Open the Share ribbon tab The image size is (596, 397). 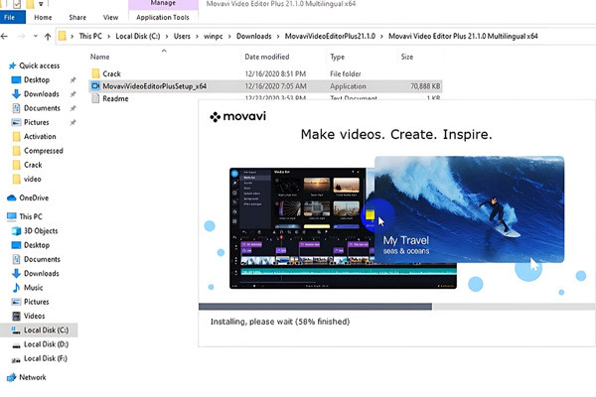(77, 18)
